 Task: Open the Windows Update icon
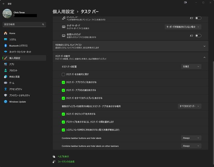5,102
